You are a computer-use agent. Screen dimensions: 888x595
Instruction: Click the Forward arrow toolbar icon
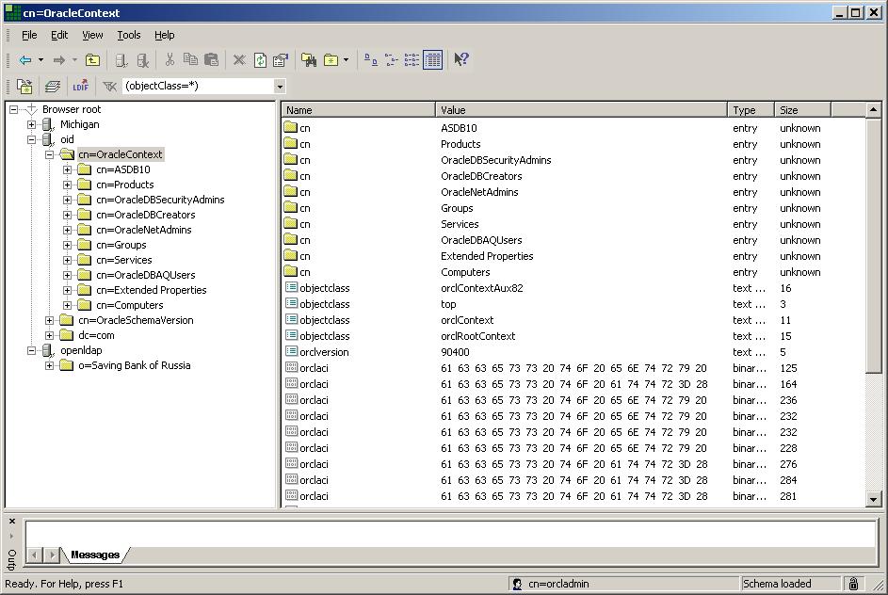(x=59, y=59)
